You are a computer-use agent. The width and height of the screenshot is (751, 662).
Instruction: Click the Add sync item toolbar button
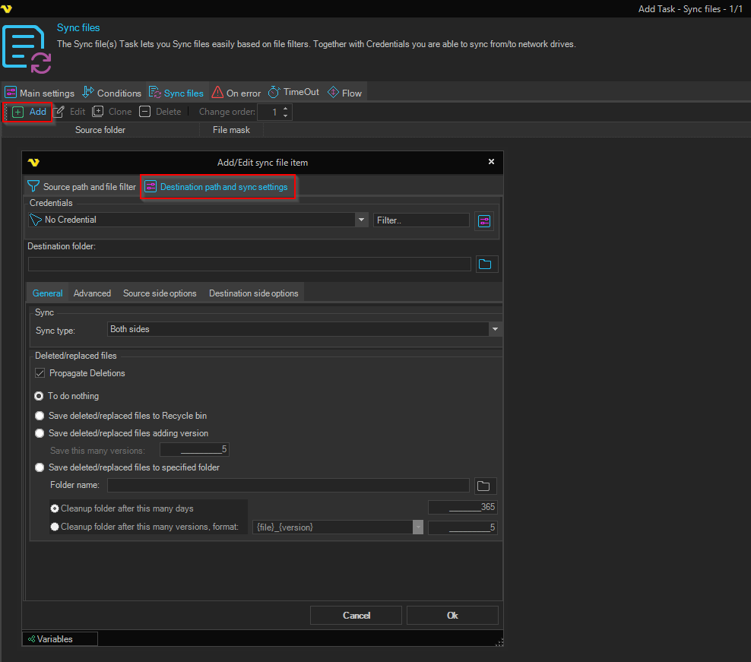pos(30,112)
